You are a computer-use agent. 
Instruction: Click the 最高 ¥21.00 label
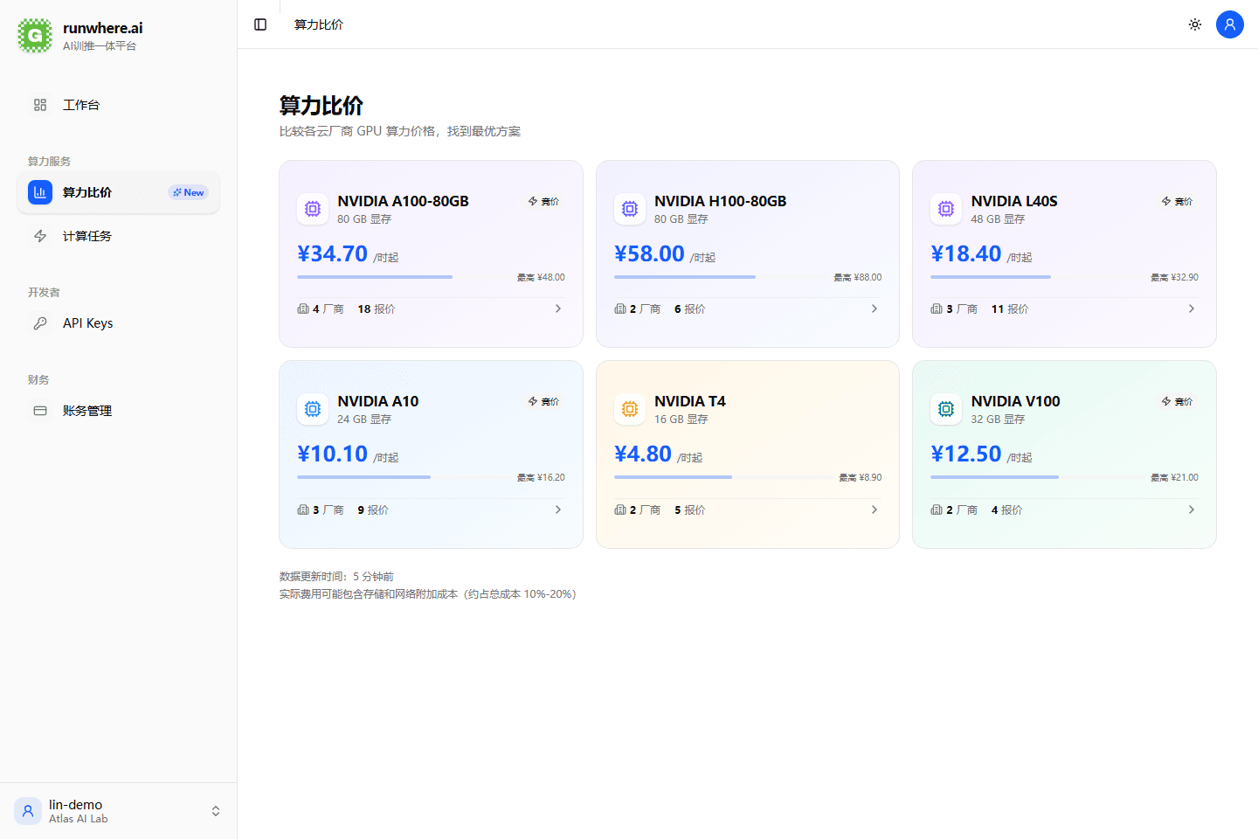(1174, 478)
